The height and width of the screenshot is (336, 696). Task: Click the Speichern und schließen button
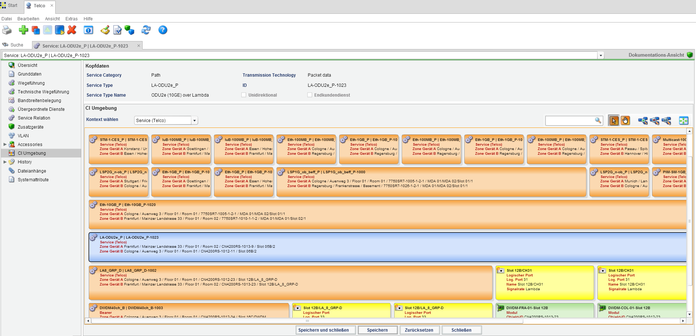point(323,330)
